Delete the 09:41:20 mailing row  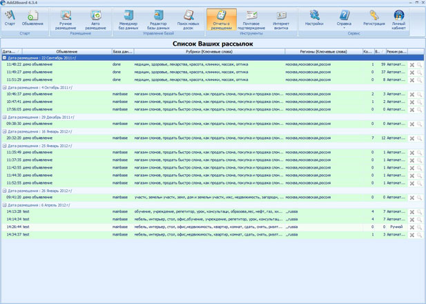(412, 198)
